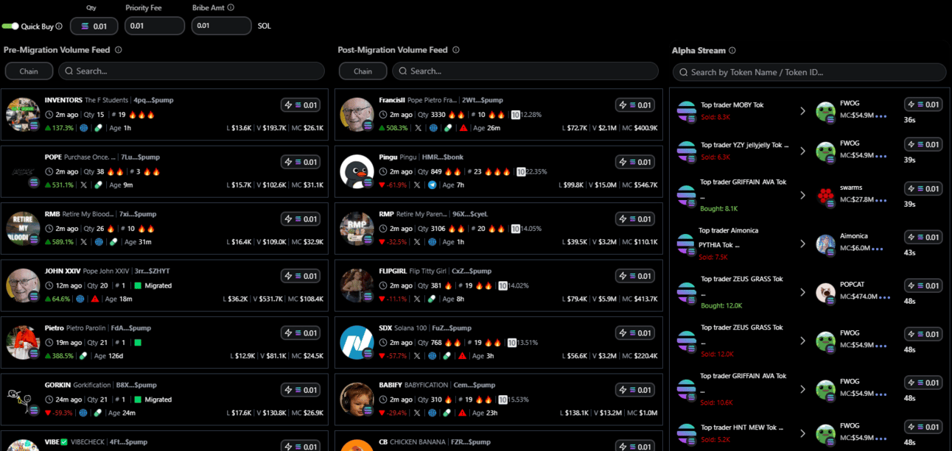This screenshot has width=952, height=451.
Task: Click red warning triangle on JOHN XXIV row
Action: (95, 299)
